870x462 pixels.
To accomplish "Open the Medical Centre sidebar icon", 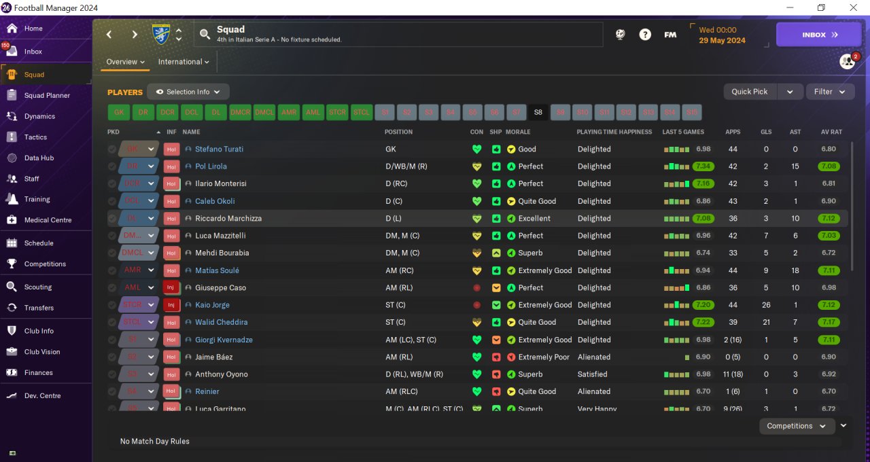I will point(12,220).
